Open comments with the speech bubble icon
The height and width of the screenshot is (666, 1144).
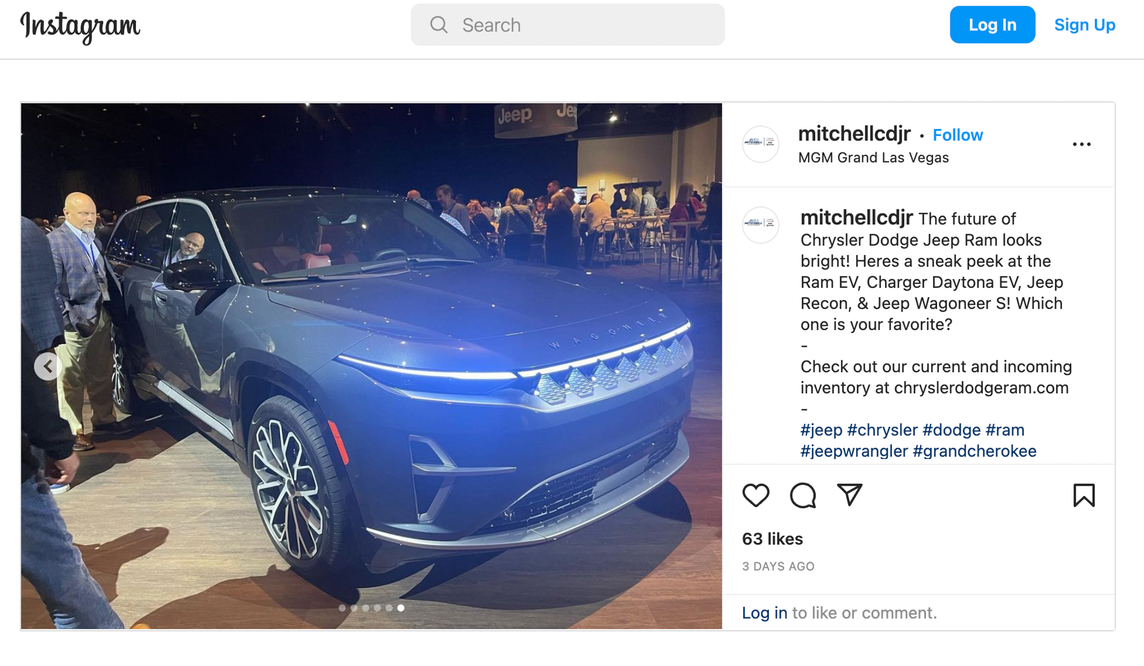coord(802,495)
